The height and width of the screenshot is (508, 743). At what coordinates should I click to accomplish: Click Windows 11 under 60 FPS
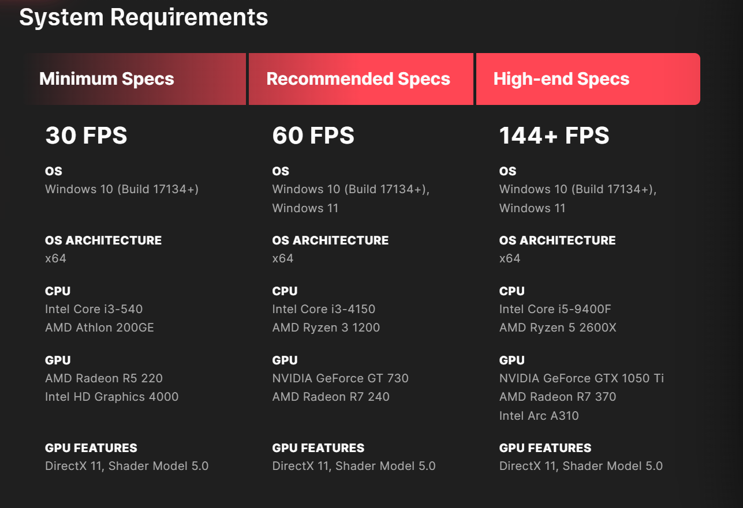(x=305, y=208)
